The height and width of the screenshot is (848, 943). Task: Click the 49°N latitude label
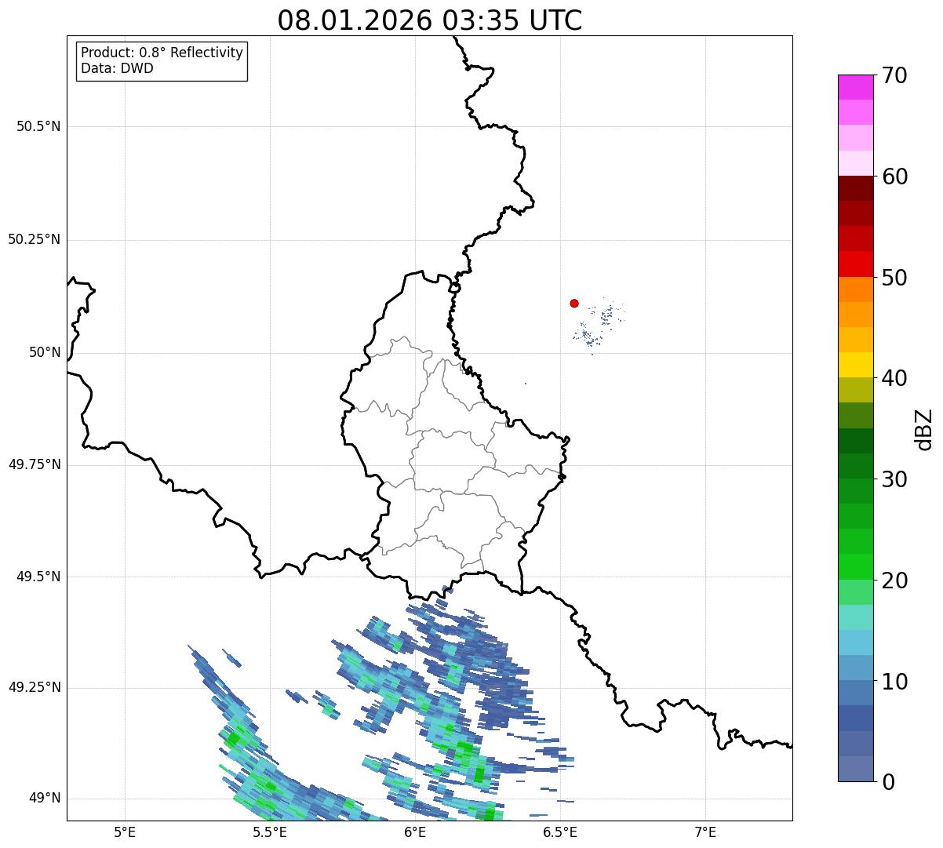coord(46,798)
